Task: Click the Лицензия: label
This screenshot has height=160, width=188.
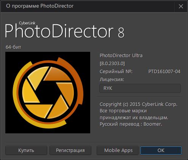Action: pyautogui.click(x=112, y=80)
